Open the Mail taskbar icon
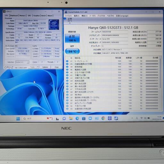Viewport: 164px width, 164px height. click(x=97, y=118)
